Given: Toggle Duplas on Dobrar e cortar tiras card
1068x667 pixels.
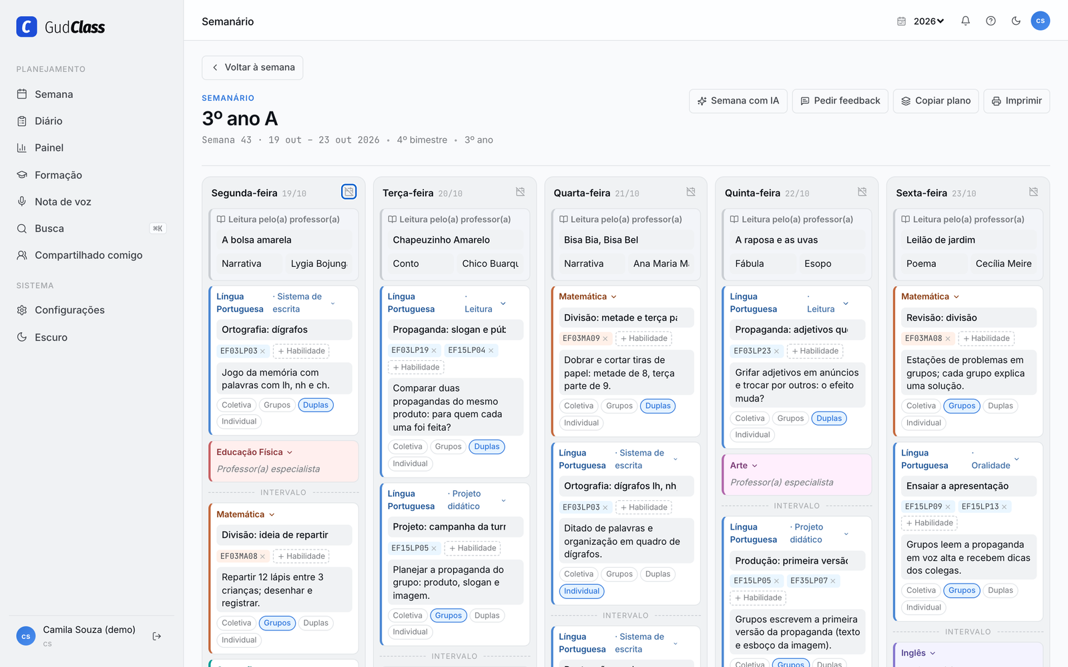Looking at the screenshot, I should (x=657, y=406).
